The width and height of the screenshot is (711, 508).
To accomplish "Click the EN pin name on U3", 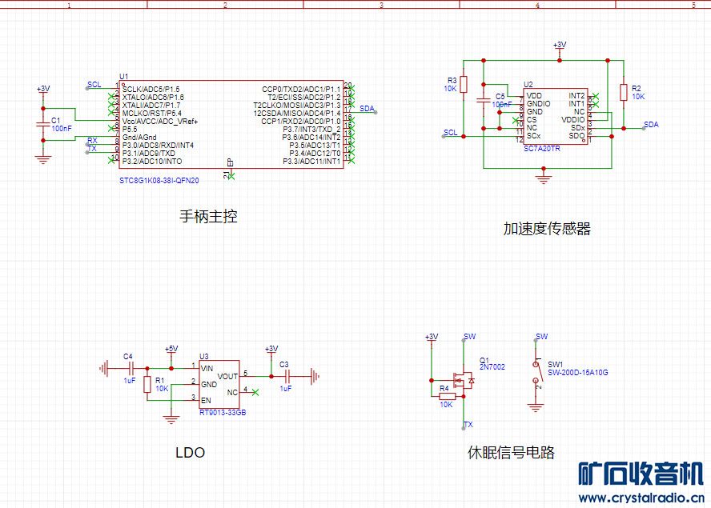I will click(x=206, y=401).
